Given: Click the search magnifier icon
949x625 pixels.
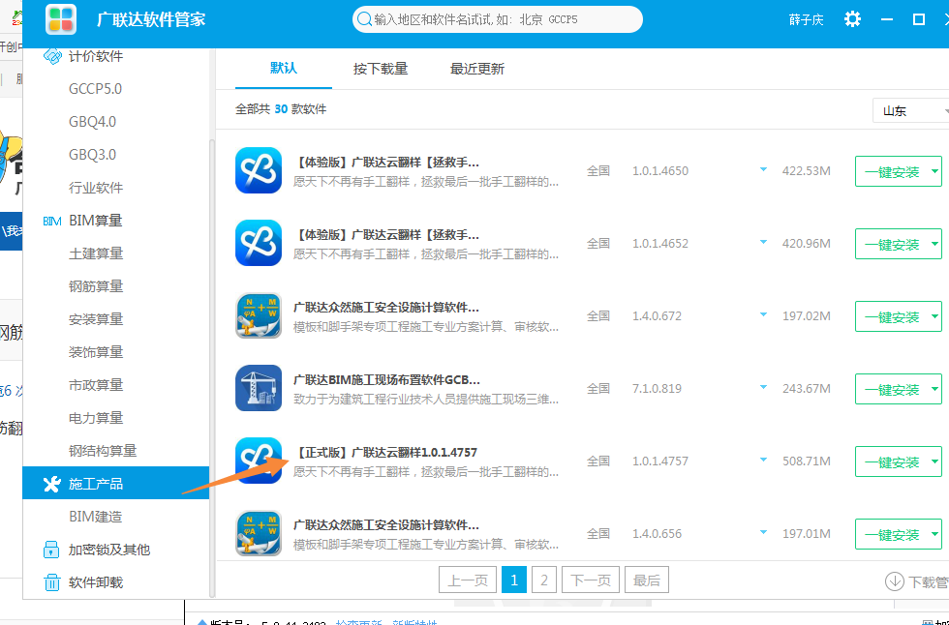Looking at the screenshot, I should point(364,19).
